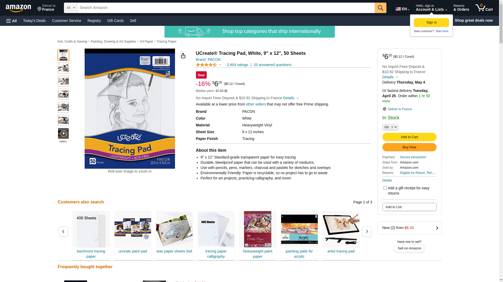503x282 pixels.
Task: Click the median price info icon
Action: pos(226,91)
